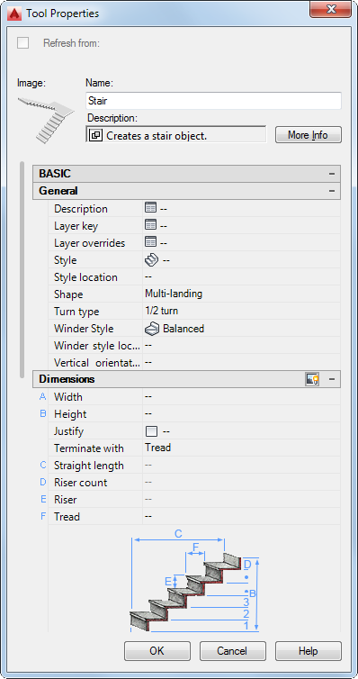The image size is (358, 679).
Task: Open the Shape Multi-landing dropdown
Action: tap(241, 294)
